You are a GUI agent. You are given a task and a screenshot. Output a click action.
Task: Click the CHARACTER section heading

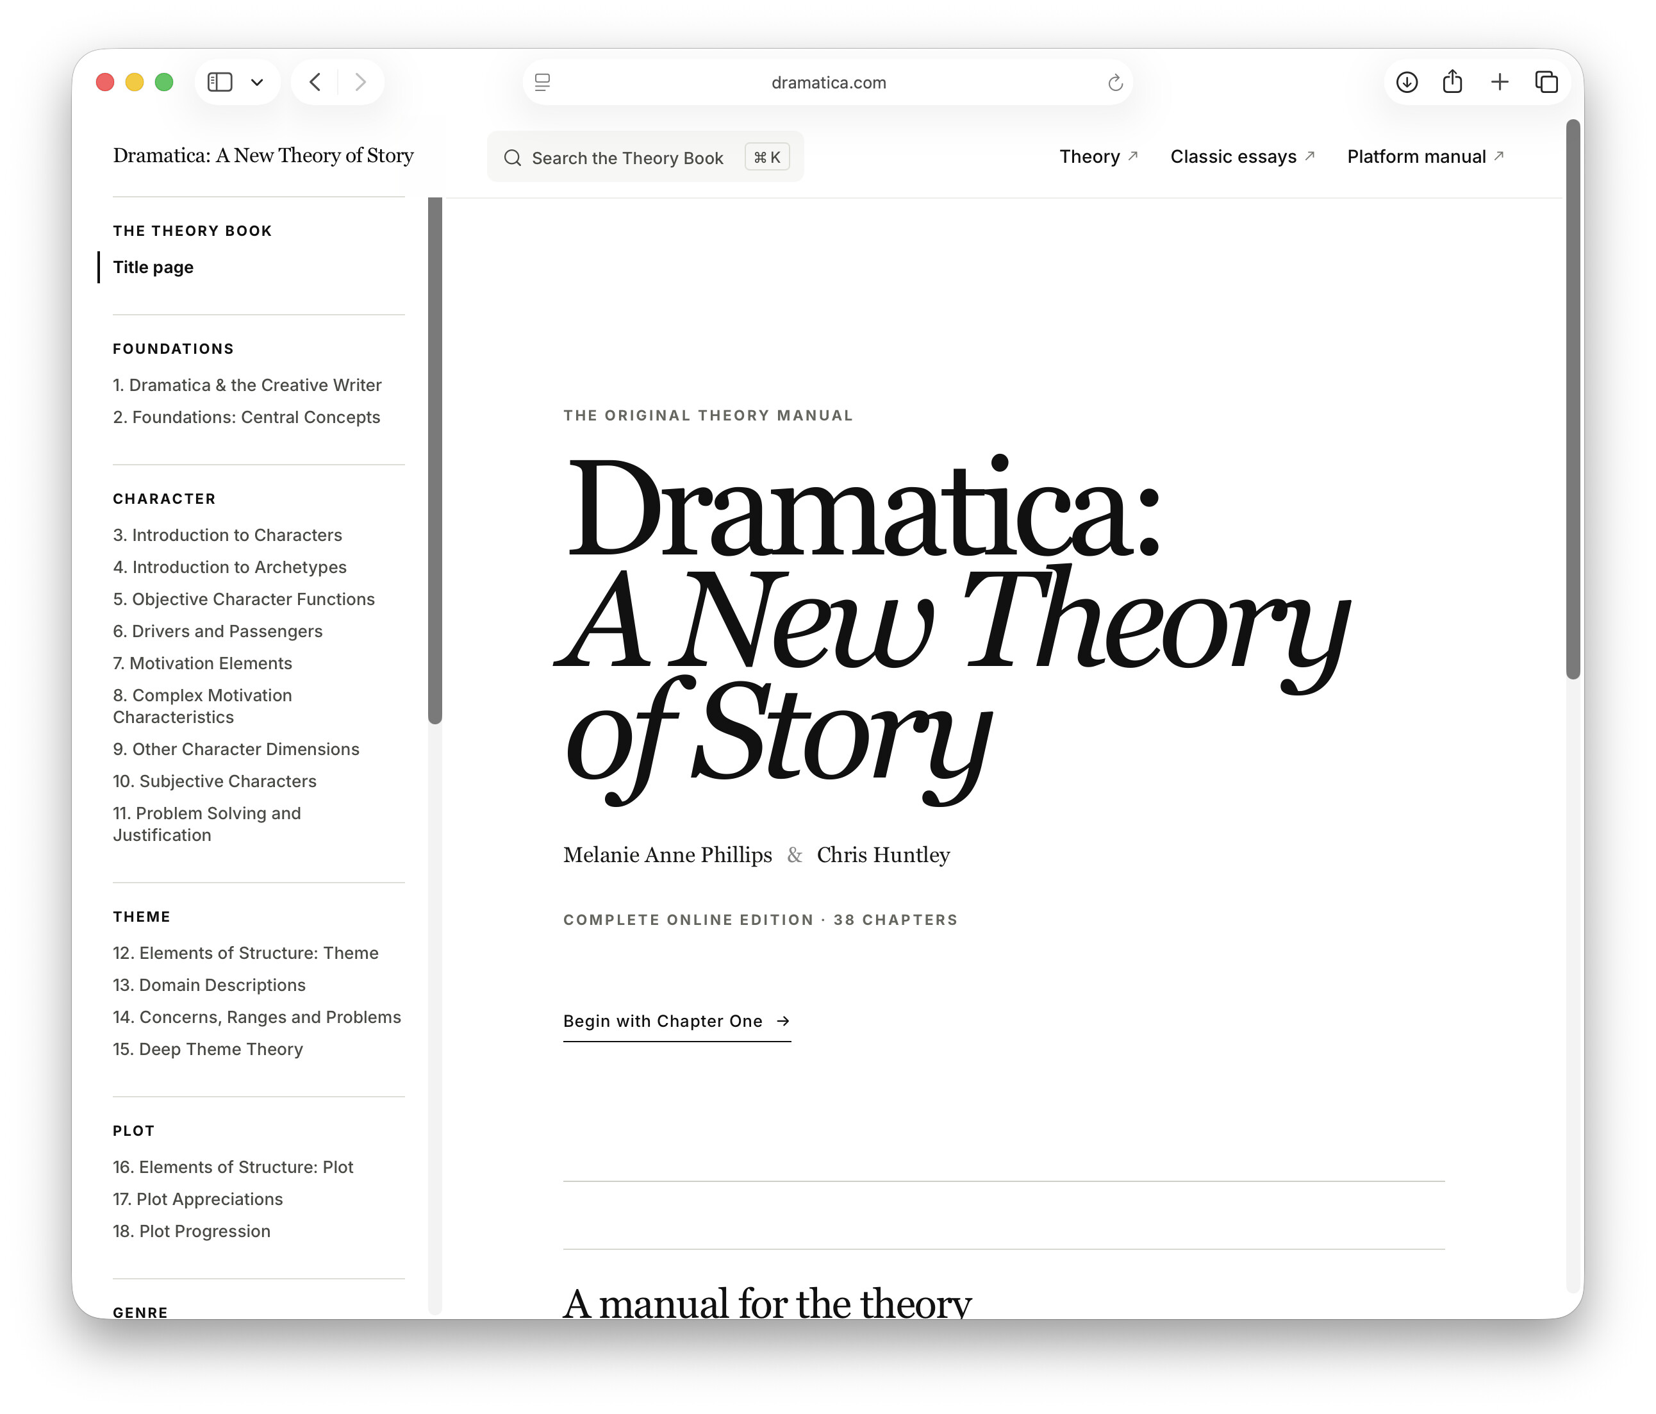(165, 499)
